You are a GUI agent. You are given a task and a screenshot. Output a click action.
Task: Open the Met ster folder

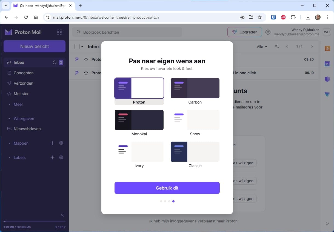click(35, 94)
